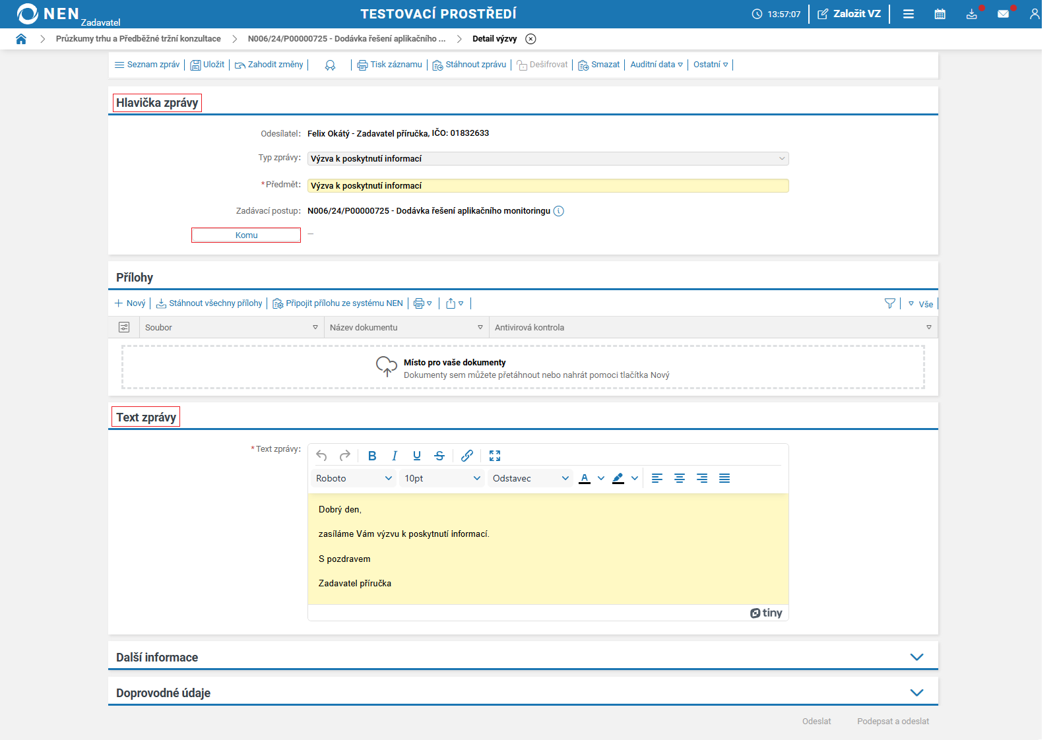Click the hamburger menu icon in header

click(908, 14)
